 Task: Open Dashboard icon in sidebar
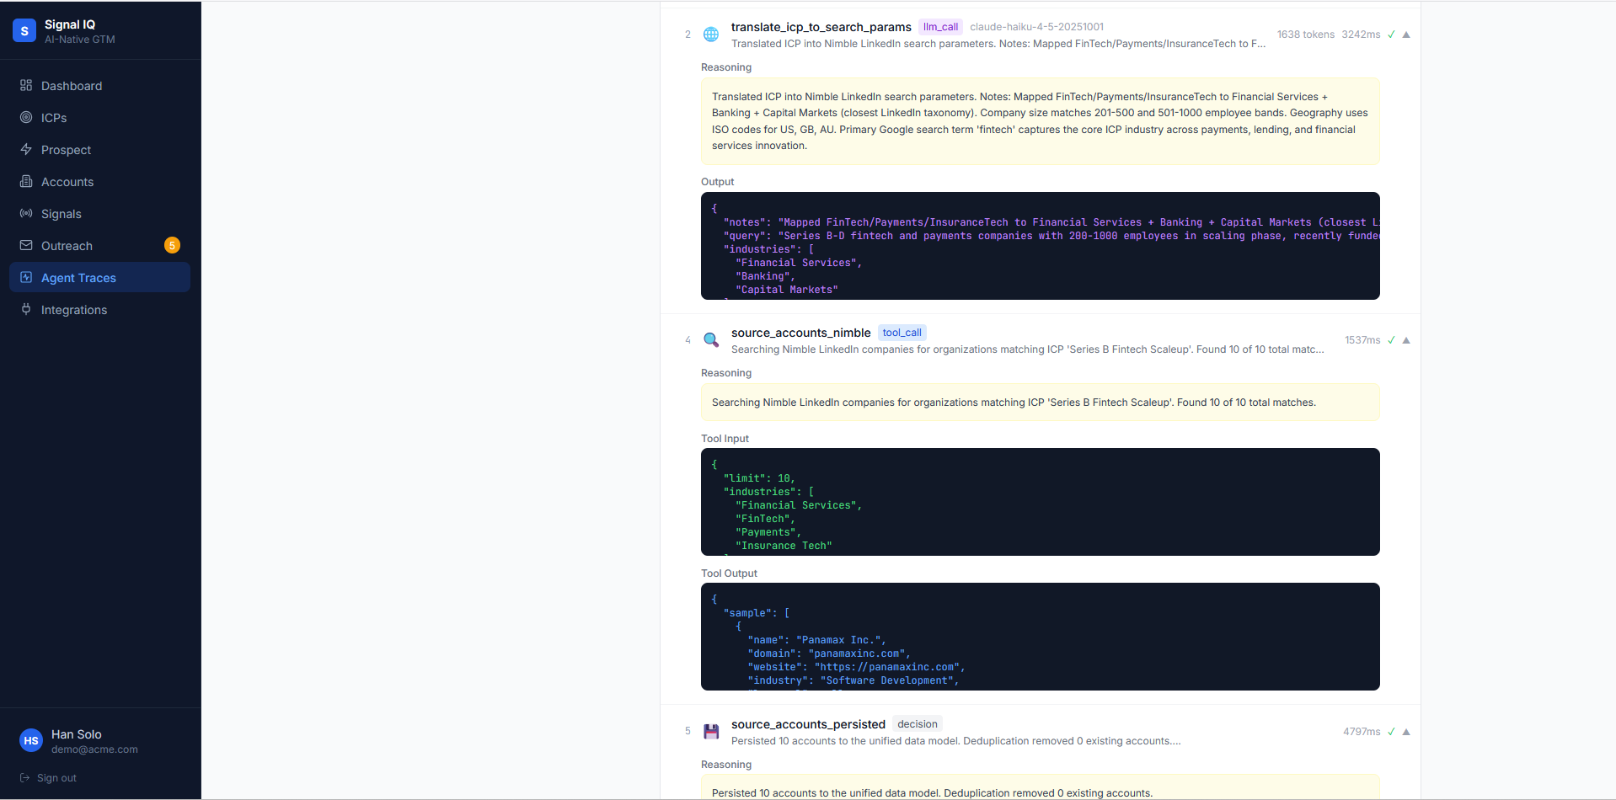tap(26, 85)
